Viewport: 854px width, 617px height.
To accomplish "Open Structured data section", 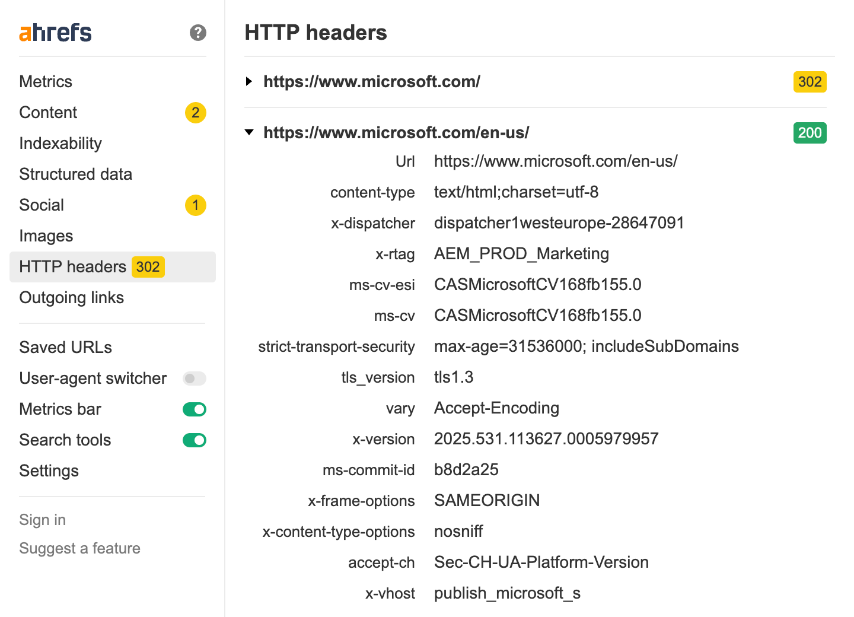I will 75,174.
